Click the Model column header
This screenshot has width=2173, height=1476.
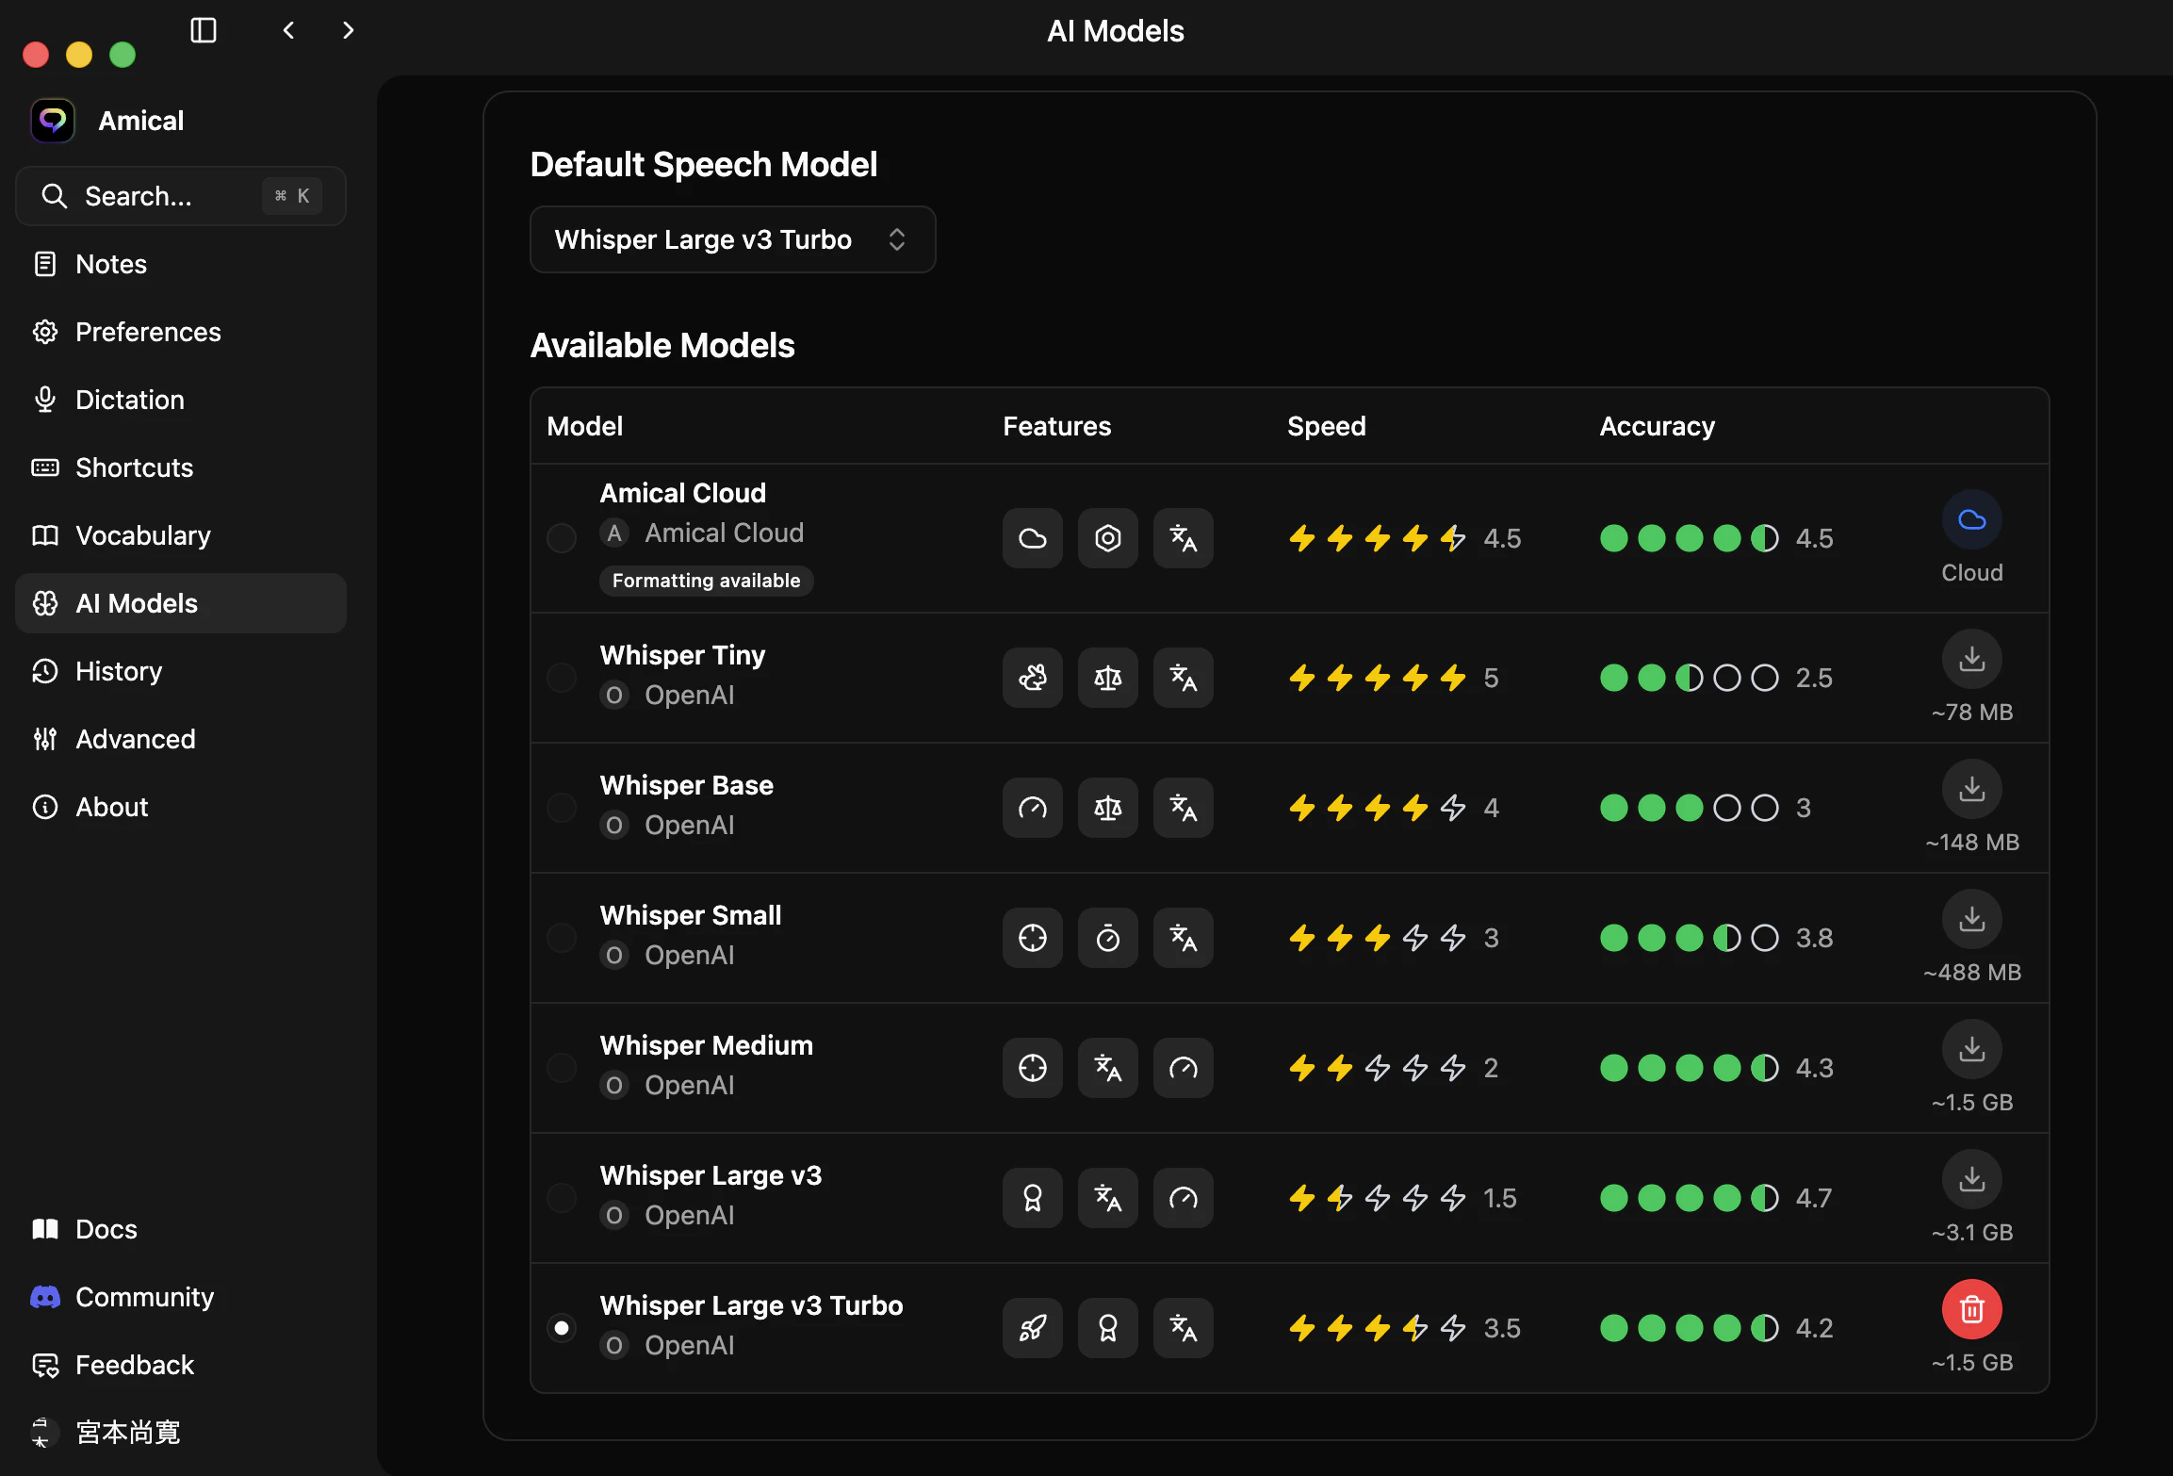[x=584, y=426]
